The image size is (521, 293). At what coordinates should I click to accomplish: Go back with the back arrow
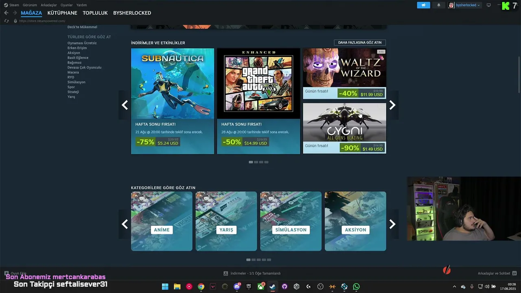(6, 13)
